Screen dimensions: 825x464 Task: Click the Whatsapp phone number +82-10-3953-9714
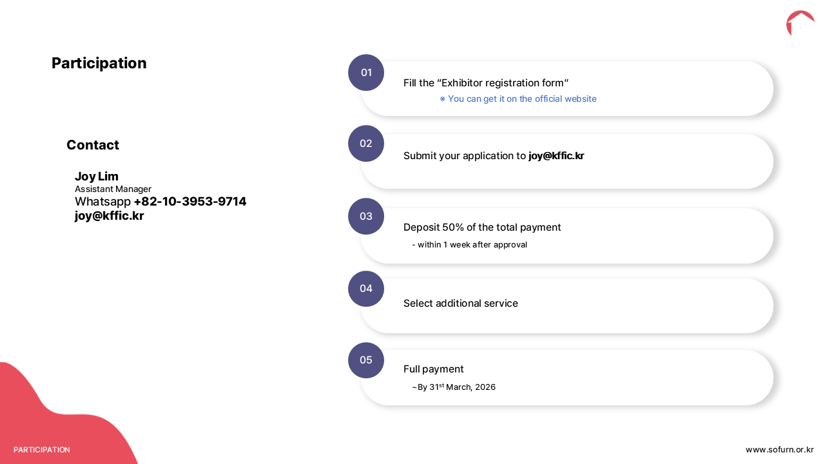(189, 202)
